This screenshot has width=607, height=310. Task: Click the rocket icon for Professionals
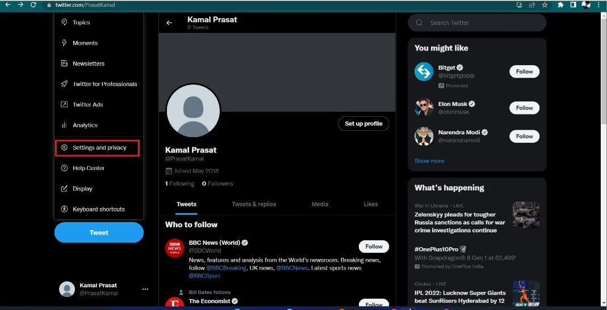(x=64, y=84)
